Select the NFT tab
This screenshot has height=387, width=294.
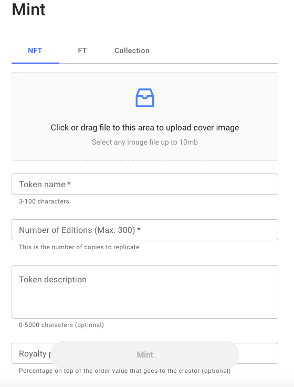[35, 50]
